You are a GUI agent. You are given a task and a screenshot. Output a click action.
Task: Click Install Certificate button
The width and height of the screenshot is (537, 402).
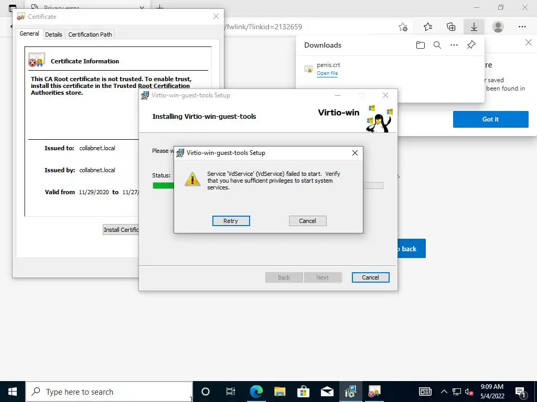(121, 230)
